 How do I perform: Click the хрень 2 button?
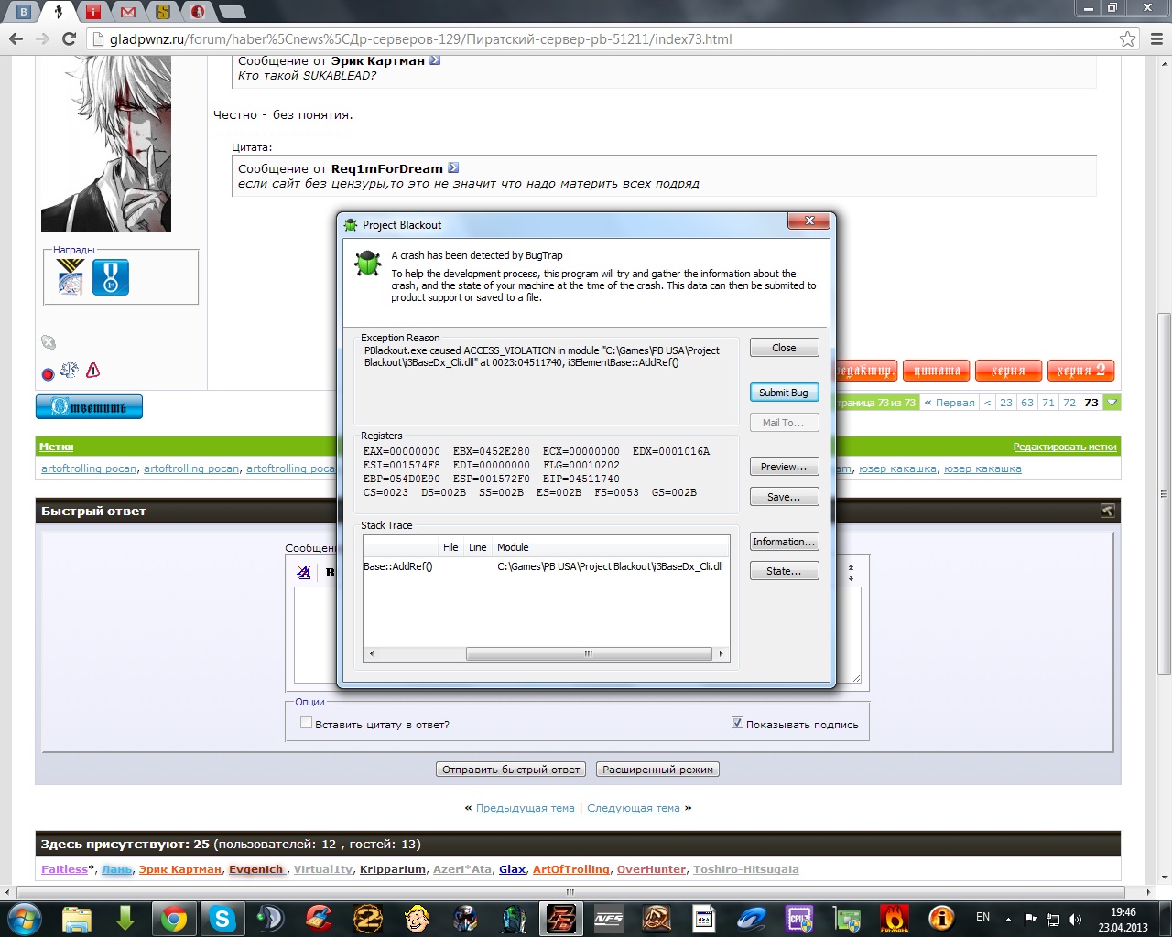click(x=1081, y=371)
